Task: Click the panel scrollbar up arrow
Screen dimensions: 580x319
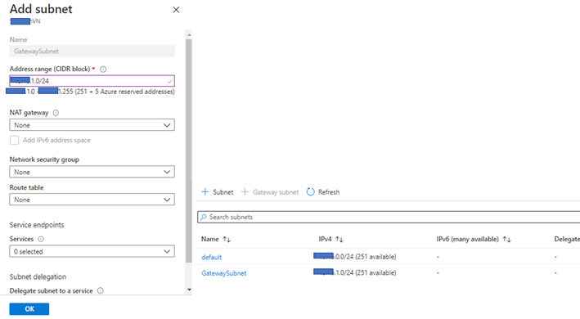Action: click(x=189, y=34)
